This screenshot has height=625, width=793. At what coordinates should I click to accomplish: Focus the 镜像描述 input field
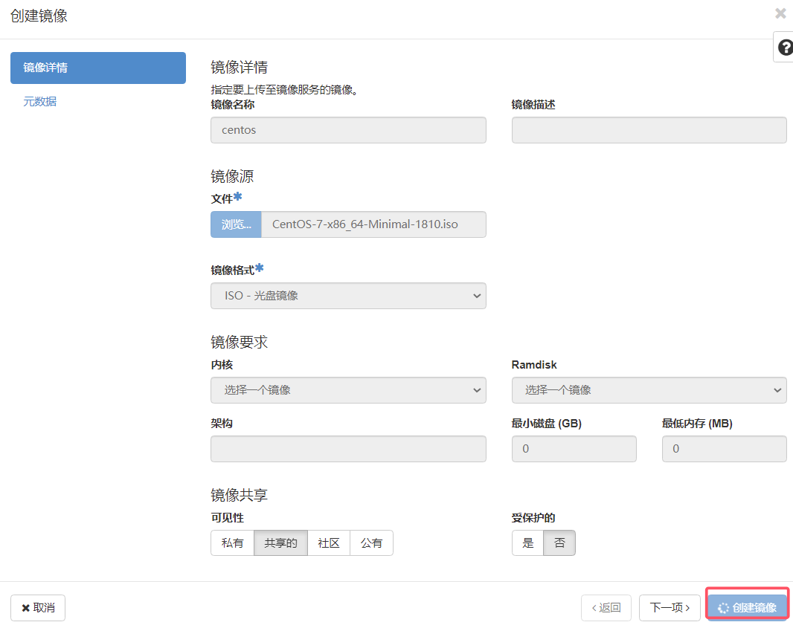tap(649, 130)
